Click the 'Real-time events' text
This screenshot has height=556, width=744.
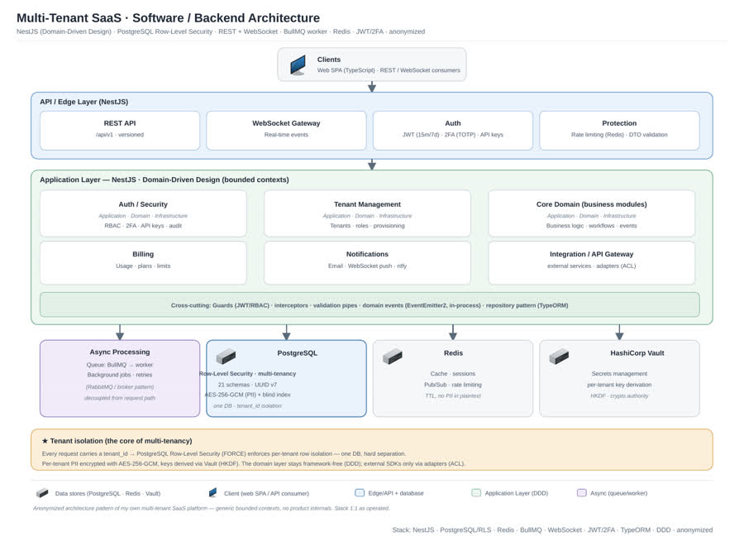[286, 134]
